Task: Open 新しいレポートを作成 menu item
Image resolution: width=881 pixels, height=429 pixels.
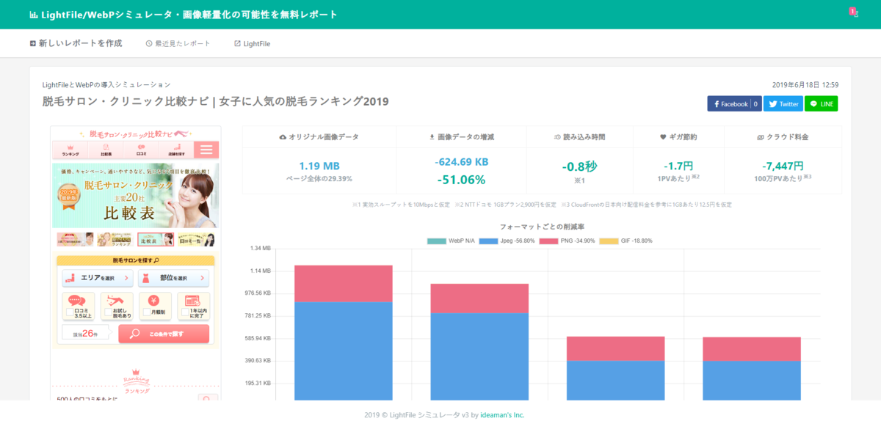Action: coord(76,43)
